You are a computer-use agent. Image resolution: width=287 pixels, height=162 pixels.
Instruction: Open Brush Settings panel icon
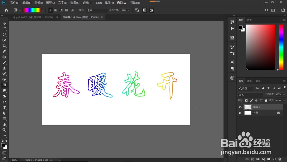click(x=232, y=47)
